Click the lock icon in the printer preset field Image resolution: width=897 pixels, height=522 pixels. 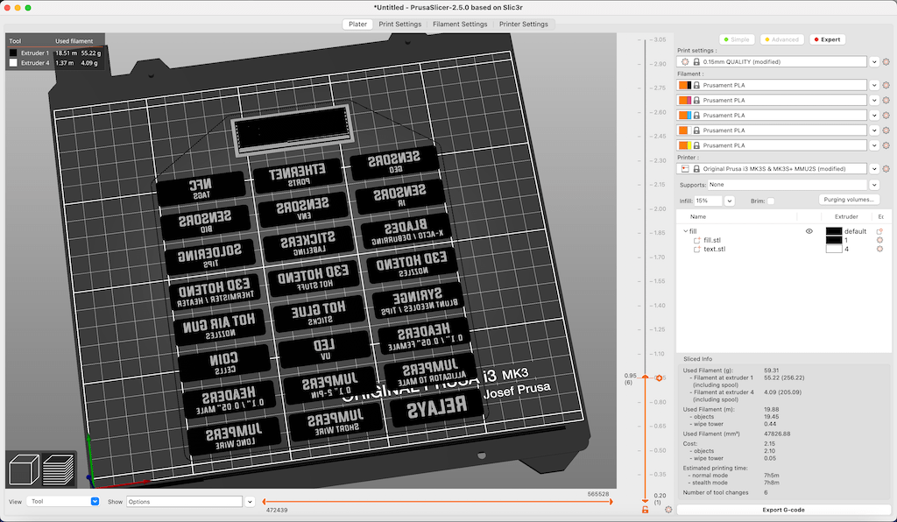pos(696,169)
